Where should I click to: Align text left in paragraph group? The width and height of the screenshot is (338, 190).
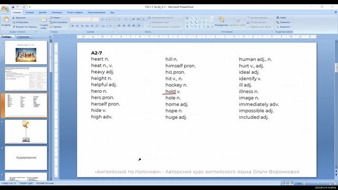point(119,26)
